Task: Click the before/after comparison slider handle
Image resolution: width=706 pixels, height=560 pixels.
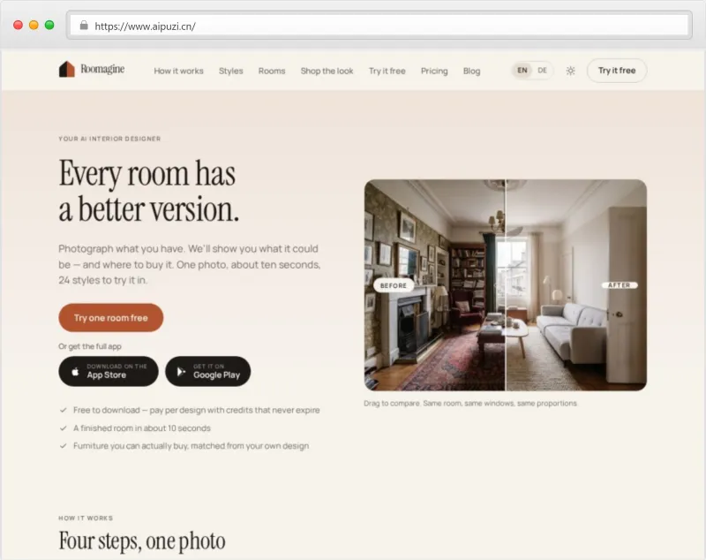Action: (x=505, y=284)
